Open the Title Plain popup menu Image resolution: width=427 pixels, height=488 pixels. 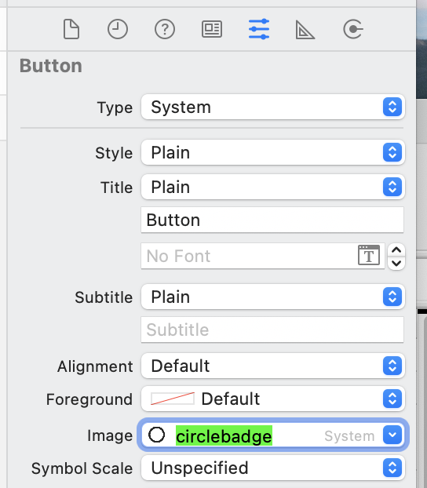[273, 187]
